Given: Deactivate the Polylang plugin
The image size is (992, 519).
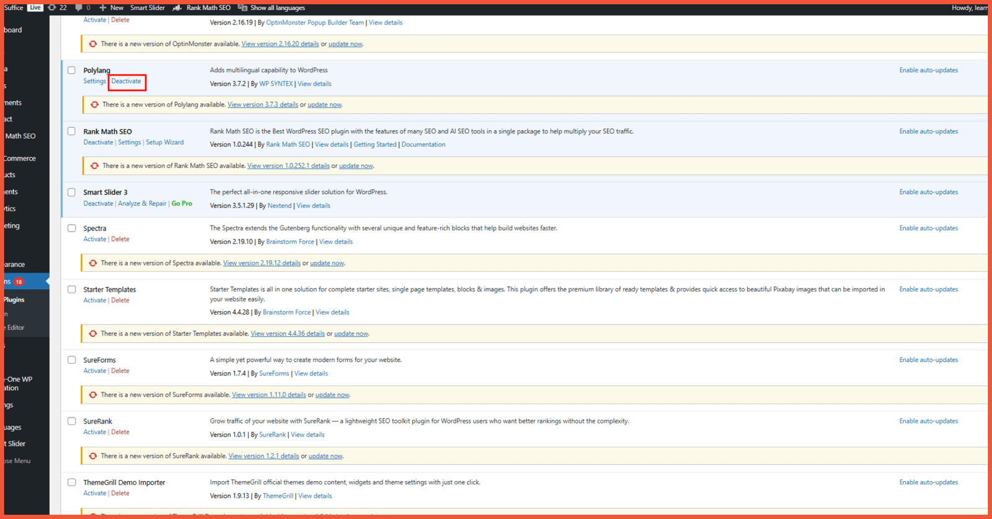Looking at the screenshot, I should tap(126, 81).
